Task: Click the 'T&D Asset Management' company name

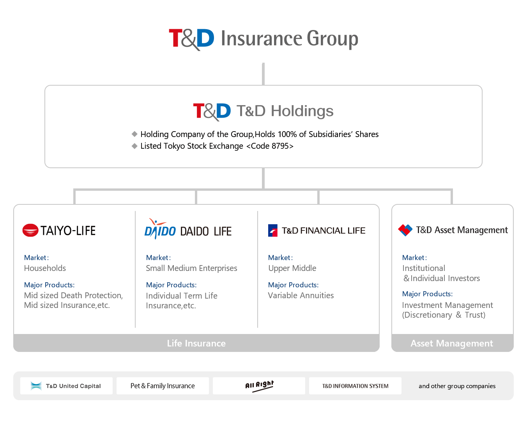Action: (462, 230)
